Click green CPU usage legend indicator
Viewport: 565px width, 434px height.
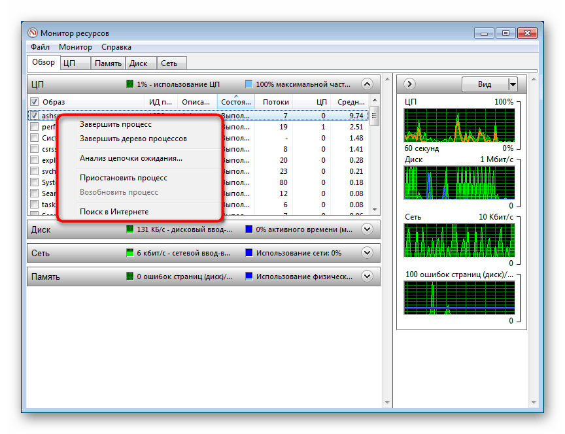point(128,84)
